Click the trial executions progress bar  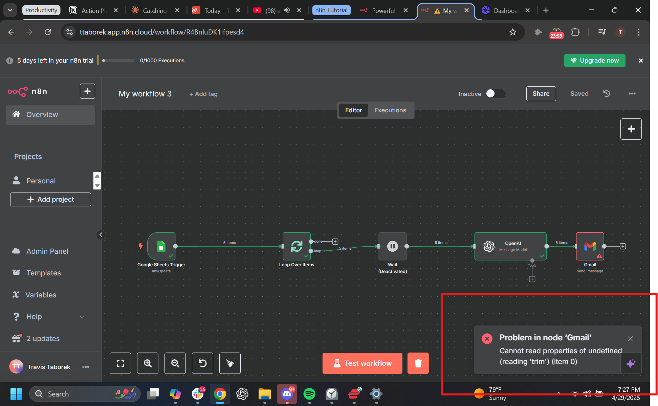(x=117, y=60)
